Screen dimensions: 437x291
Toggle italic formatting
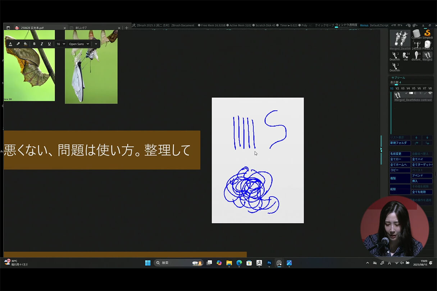pos(42,44)
